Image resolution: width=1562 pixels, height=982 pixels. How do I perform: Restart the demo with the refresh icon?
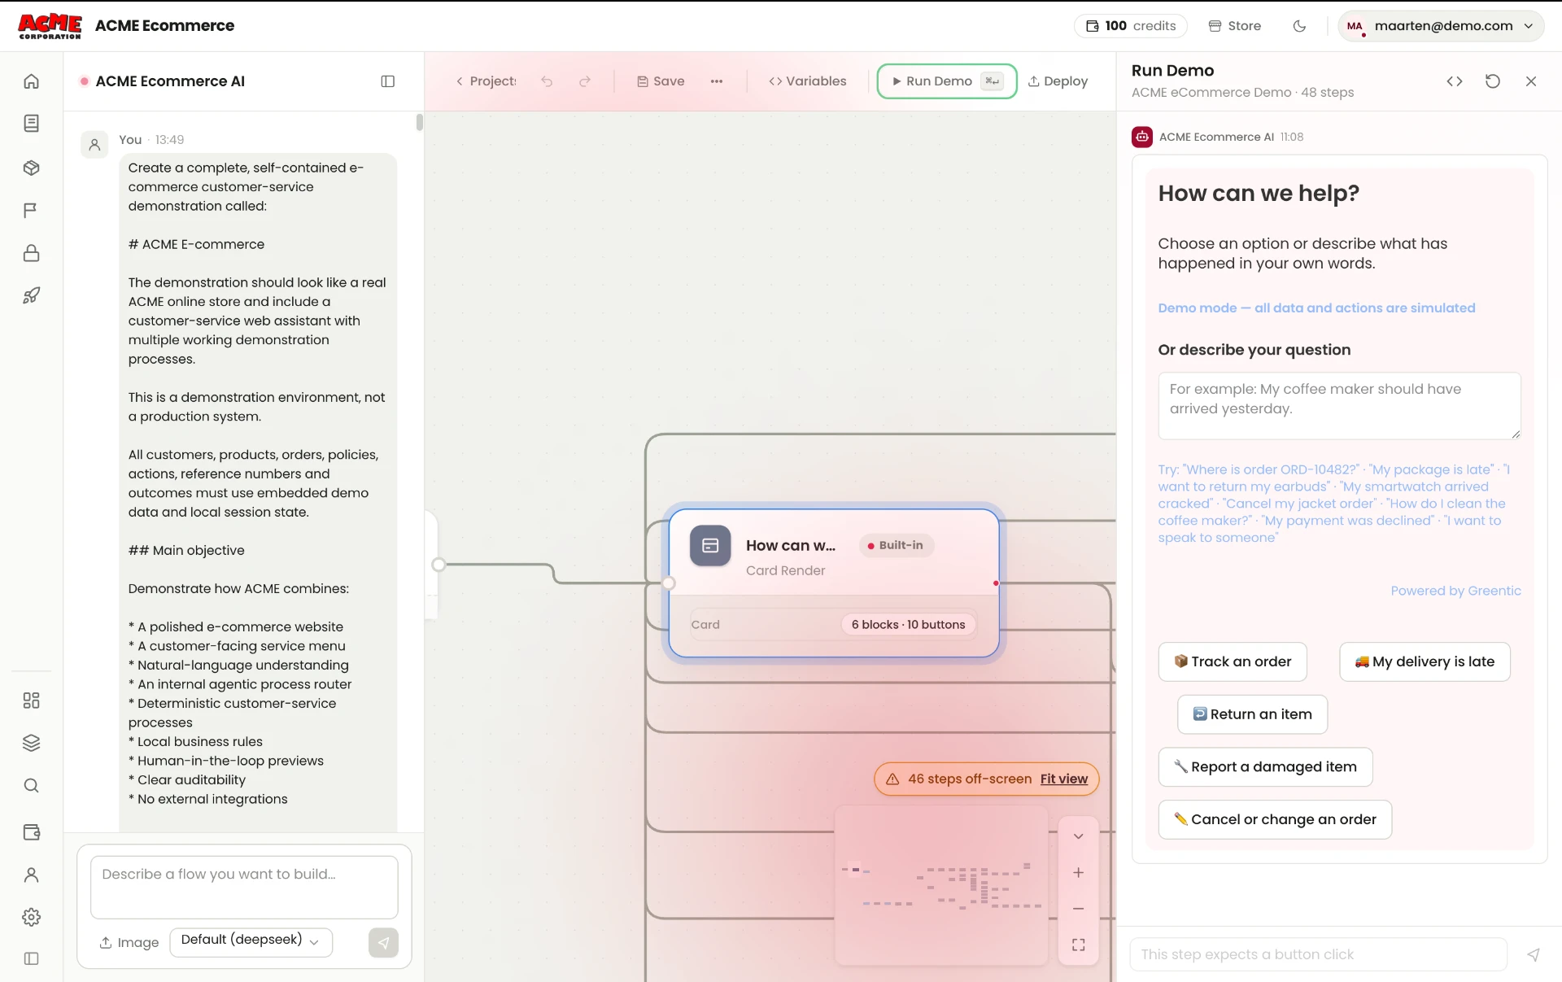coord(1493,81)
